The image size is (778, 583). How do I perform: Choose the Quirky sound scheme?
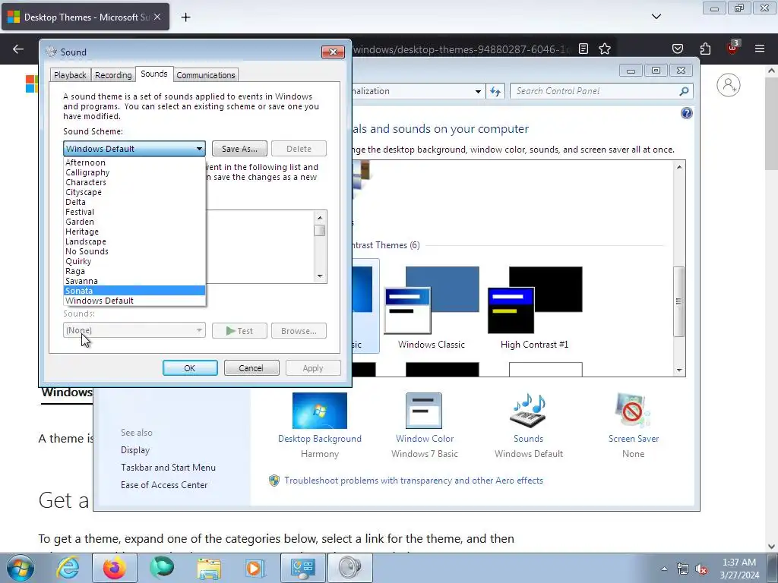point(134,261)
